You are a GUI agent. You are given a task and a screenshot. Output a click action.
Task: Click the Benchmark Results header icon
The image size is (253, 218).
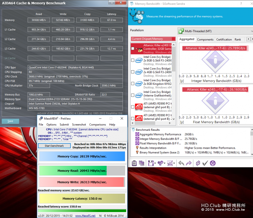(133, 129)
